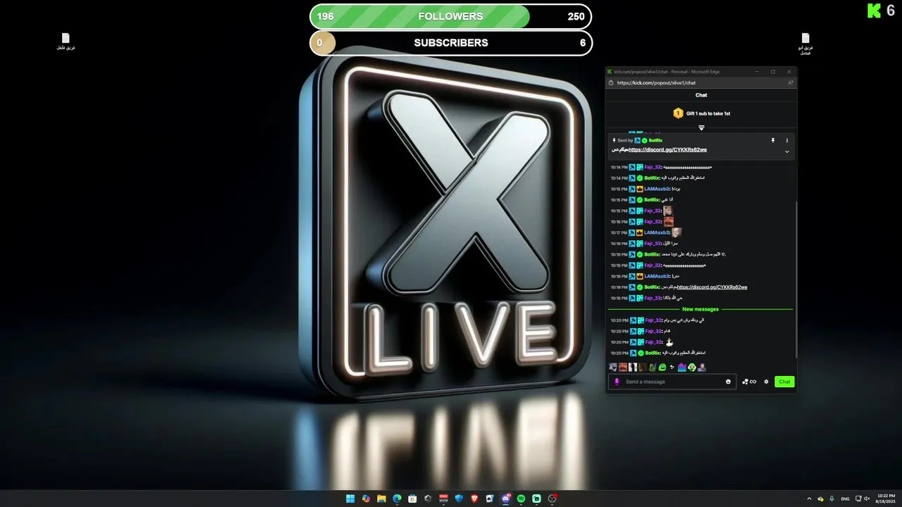The image size is (902, 507).
Task: Select the left desktop file icon
Action: (x=66, y=42)
